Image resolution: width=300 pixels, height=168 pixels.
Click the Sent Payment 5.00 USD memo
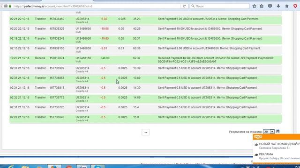[208, 19]
